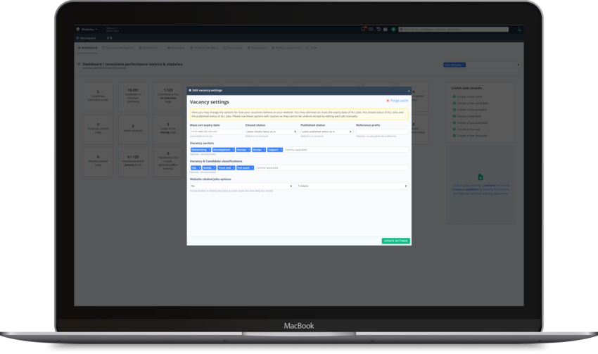Open the Closed status dropdown
The height and width of the screenshot is (354, 598).
pyautogui.click(x=271, y=132)
